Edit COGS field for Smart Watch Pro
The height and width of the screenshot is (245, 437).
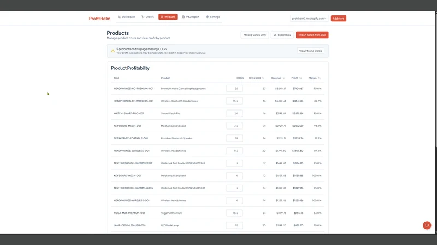tap(234, 113)
